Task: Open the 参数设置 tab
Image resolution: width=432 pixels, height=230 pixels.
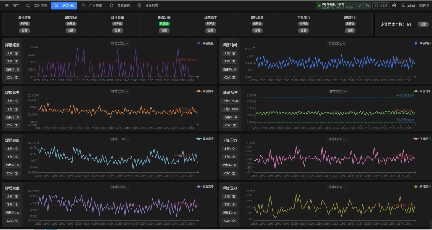Action: pyautogui.click(x=120, y=5)
